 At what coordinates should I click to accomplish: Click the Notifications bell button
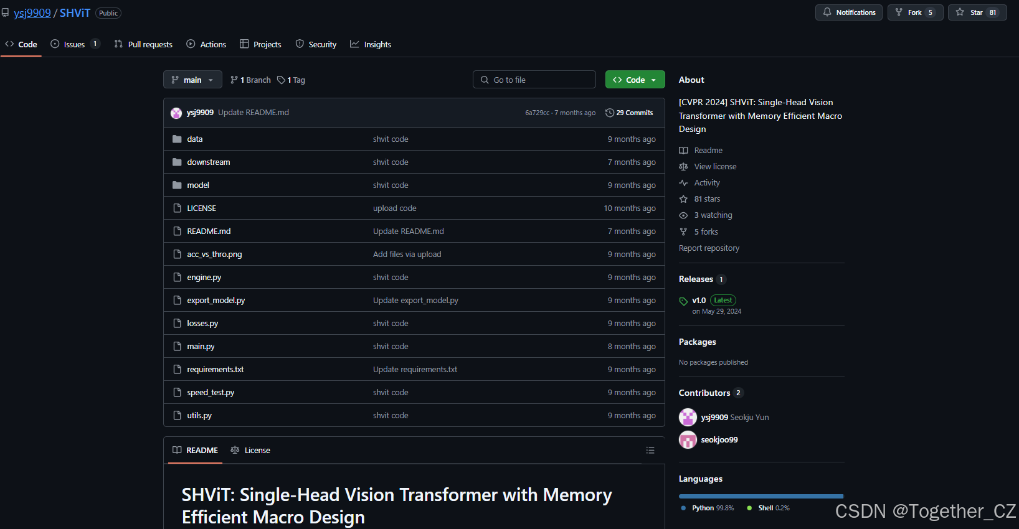[848, 12]
